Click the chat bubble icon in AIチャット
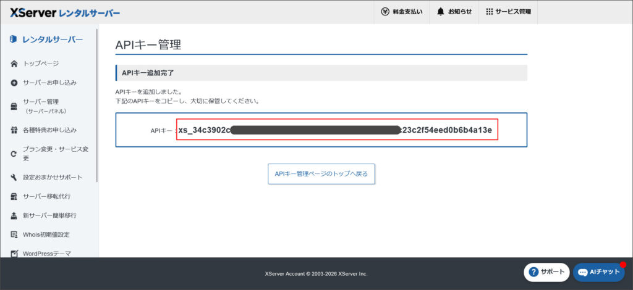This screenshot has height=290, width=633. click(582, 272)
